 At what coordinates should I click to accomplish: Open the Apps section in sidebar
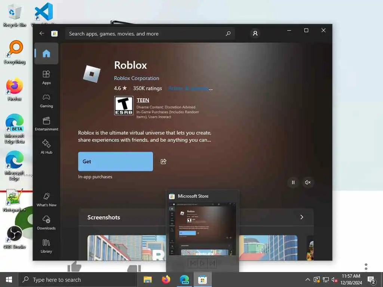[x=46, y=77]
